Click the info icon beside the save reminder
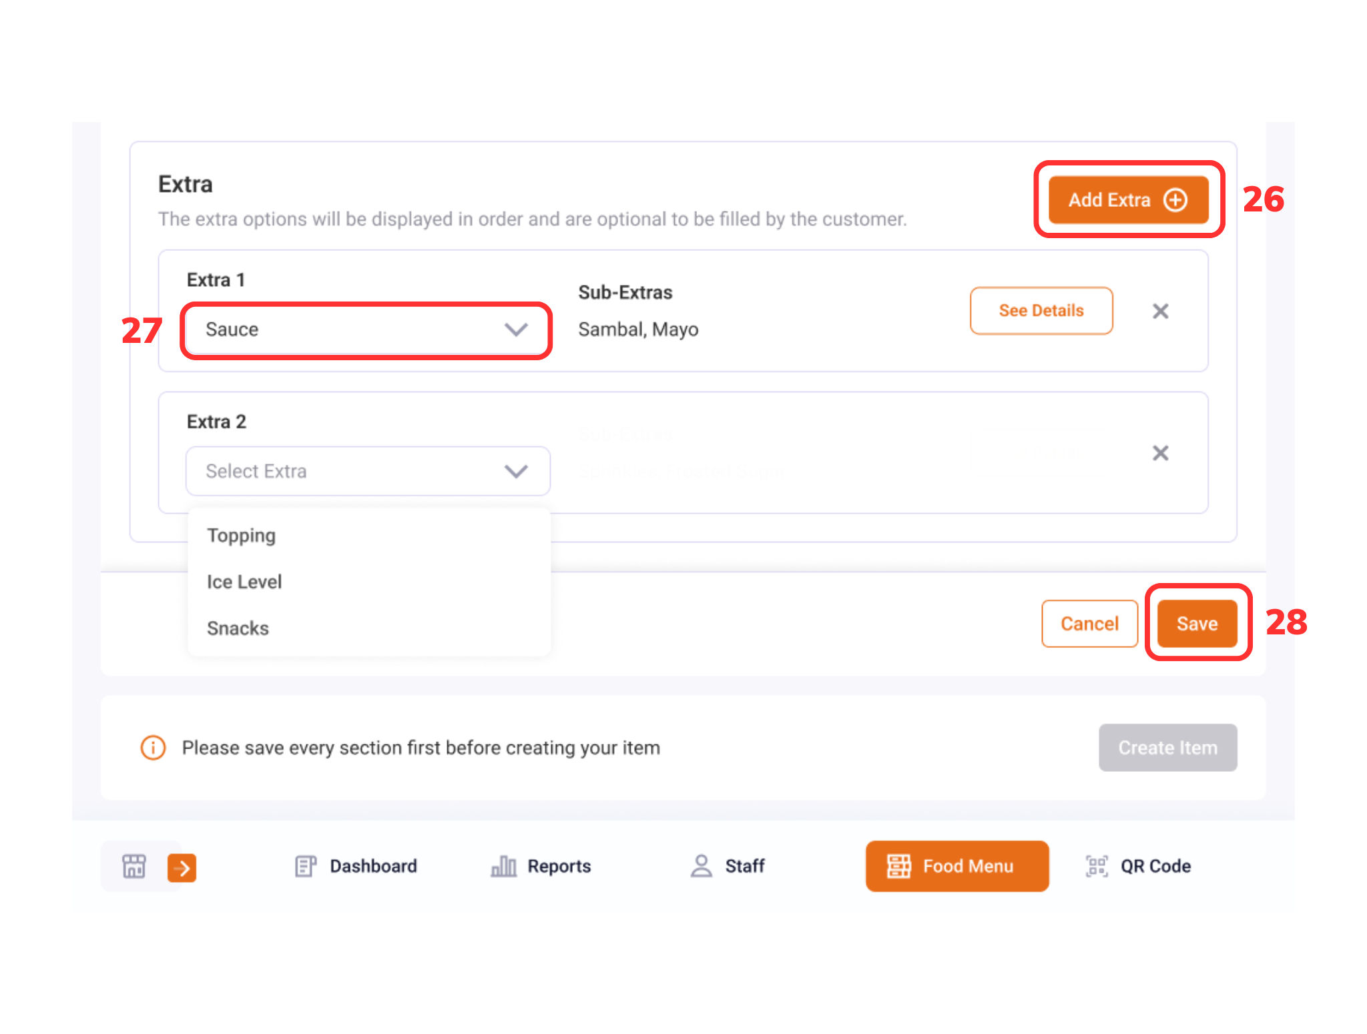This screenshot has height=1034, width=1367. tap(152, 748)
